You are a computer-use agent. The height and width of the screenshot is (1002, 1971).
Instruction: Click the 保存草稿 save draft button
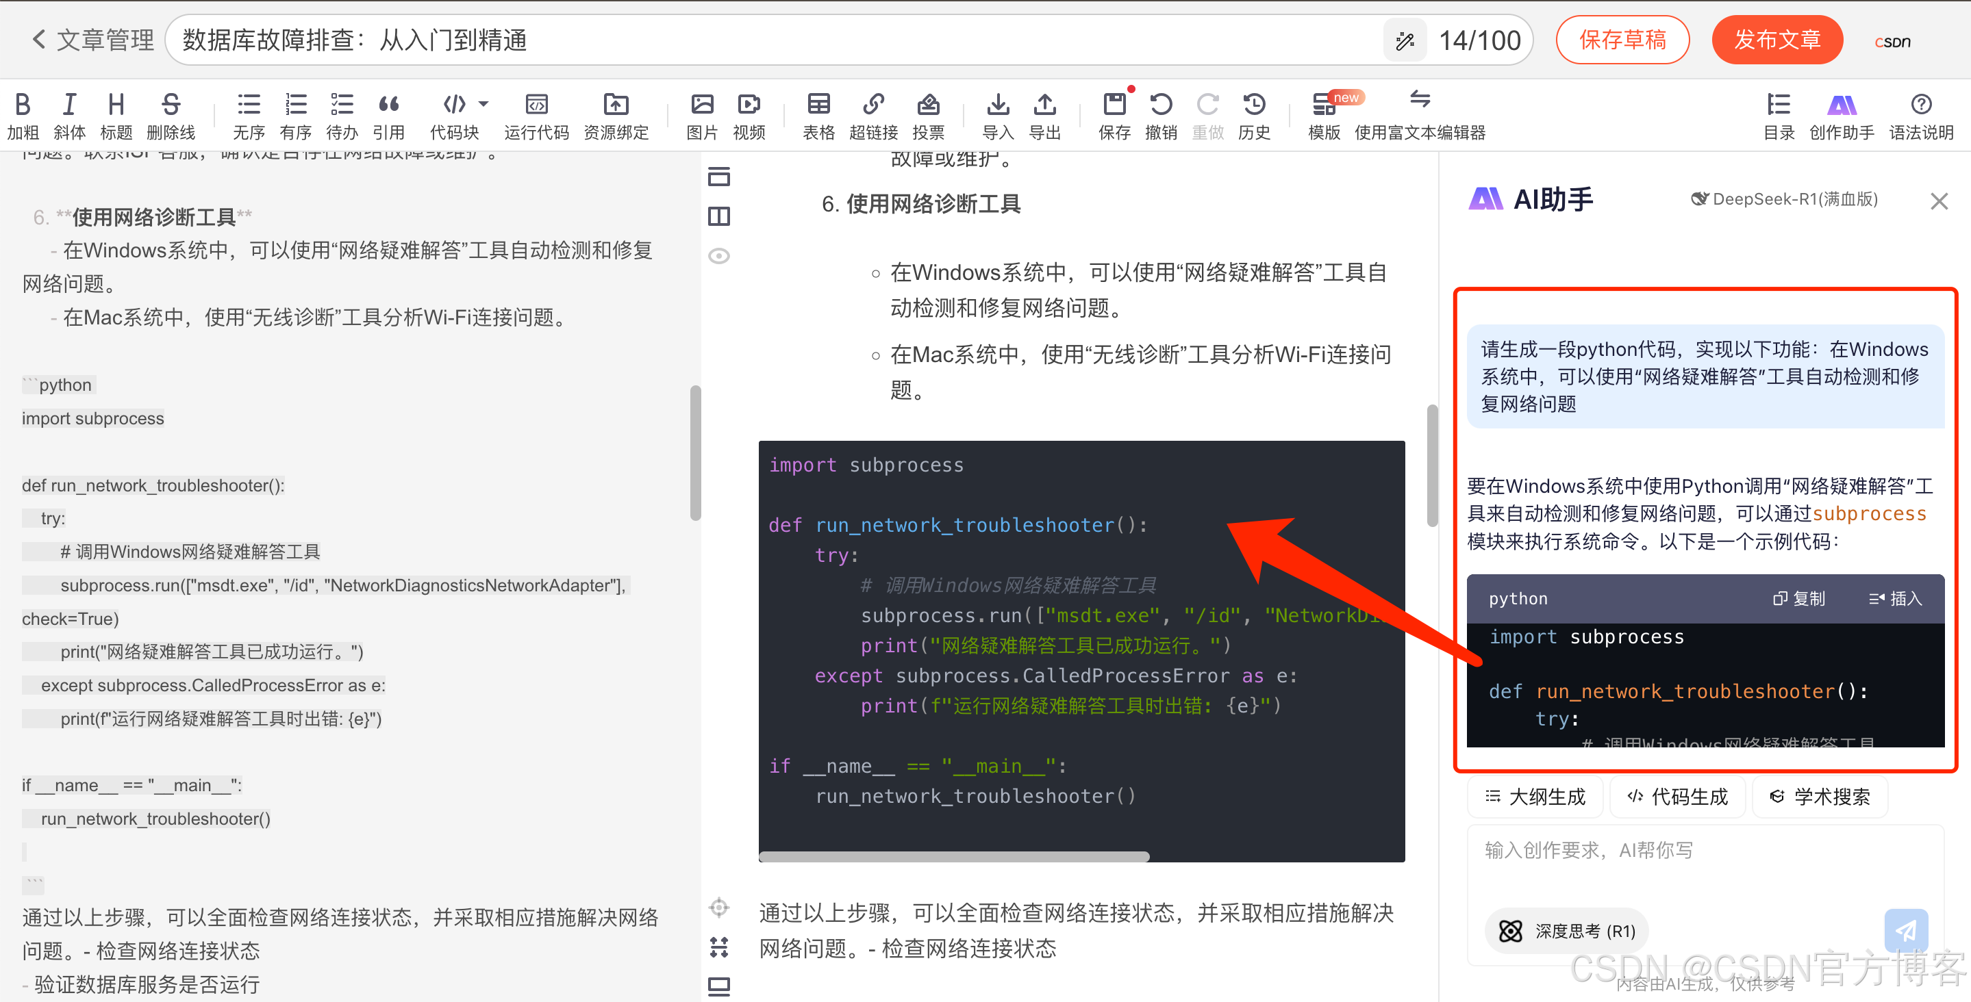point(1622,39)
